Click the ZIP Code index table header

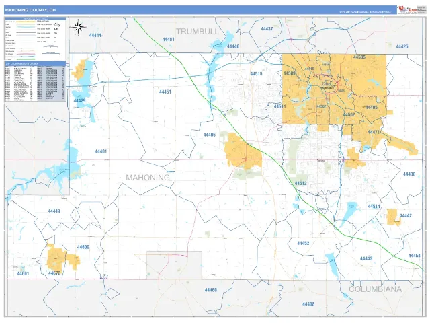click(x=36, y=63)
